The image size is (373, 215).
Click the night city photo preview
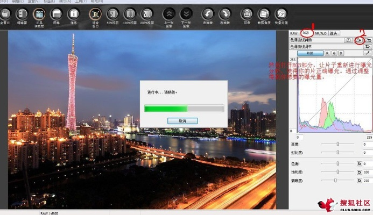[142, 120]
